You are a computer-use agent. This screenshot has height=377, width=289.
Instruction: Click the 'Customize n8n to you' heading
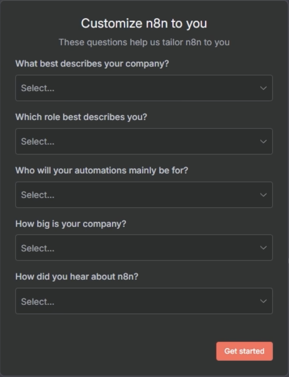coord(144,23)
